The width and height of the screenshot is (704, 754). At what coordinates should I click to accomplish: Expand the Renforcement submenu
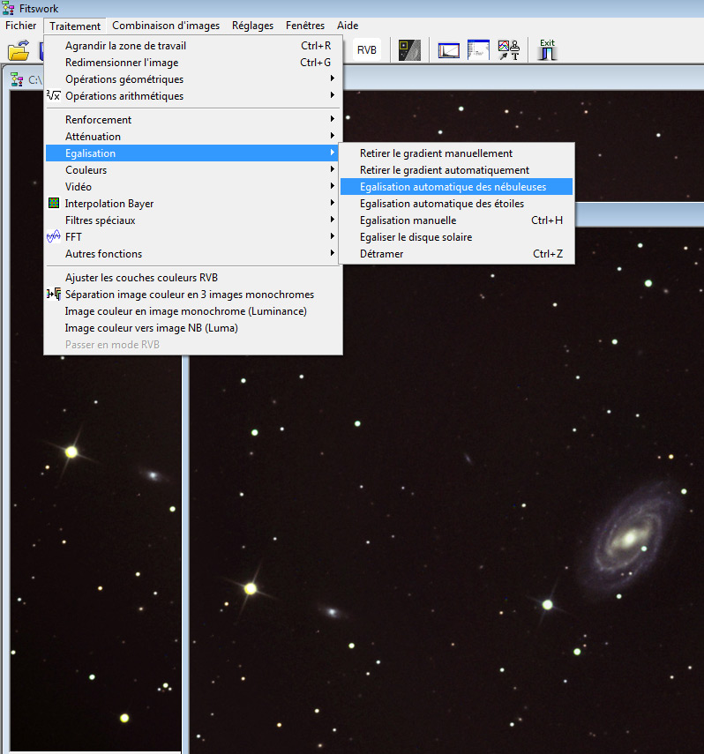coord(193,120)
